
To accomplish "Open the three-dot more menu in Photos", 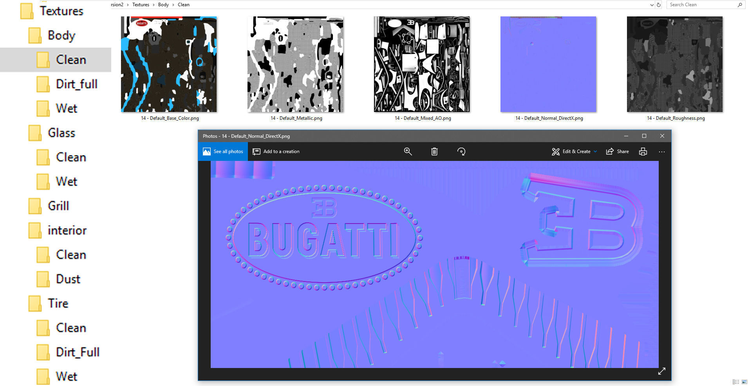I will [x=661, y=152].
